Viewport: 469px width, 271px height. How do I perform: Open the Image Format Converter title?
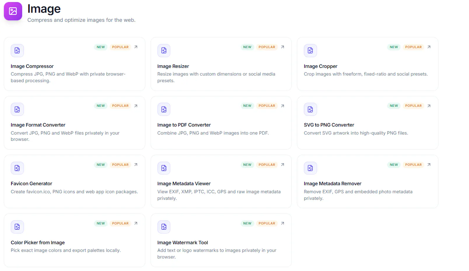[38, 125]
